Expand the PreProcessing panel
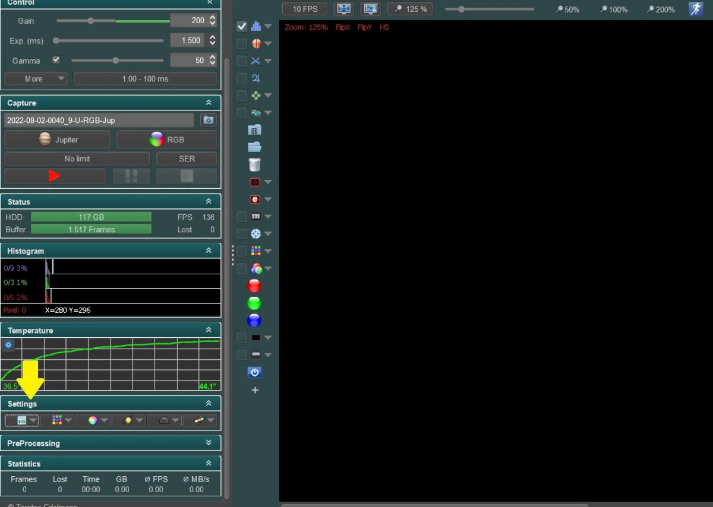Image resolution: width=713 pixels, height=507 pixels. (209, 443)
